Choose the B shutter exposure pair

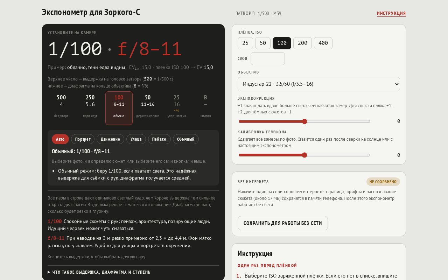(x=205, y=108)
